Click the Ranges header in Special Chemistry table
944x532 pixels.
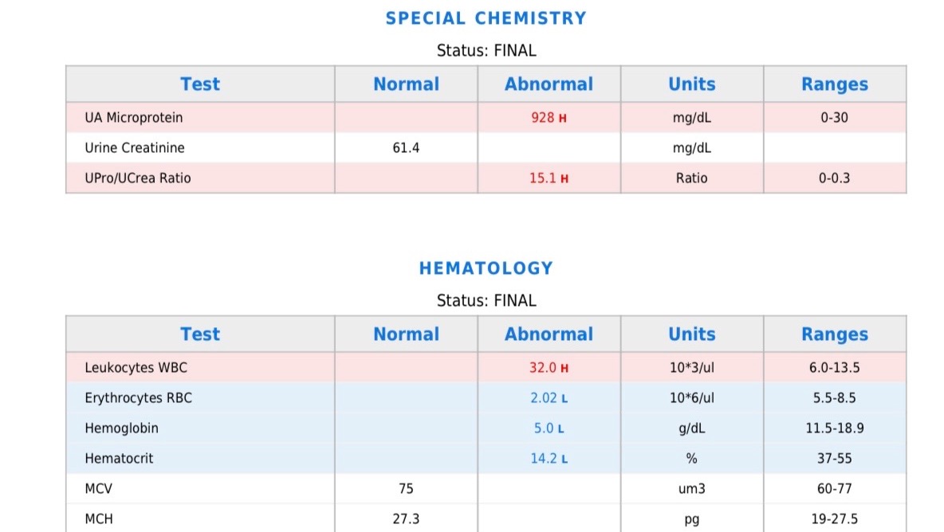pos(834,84)
